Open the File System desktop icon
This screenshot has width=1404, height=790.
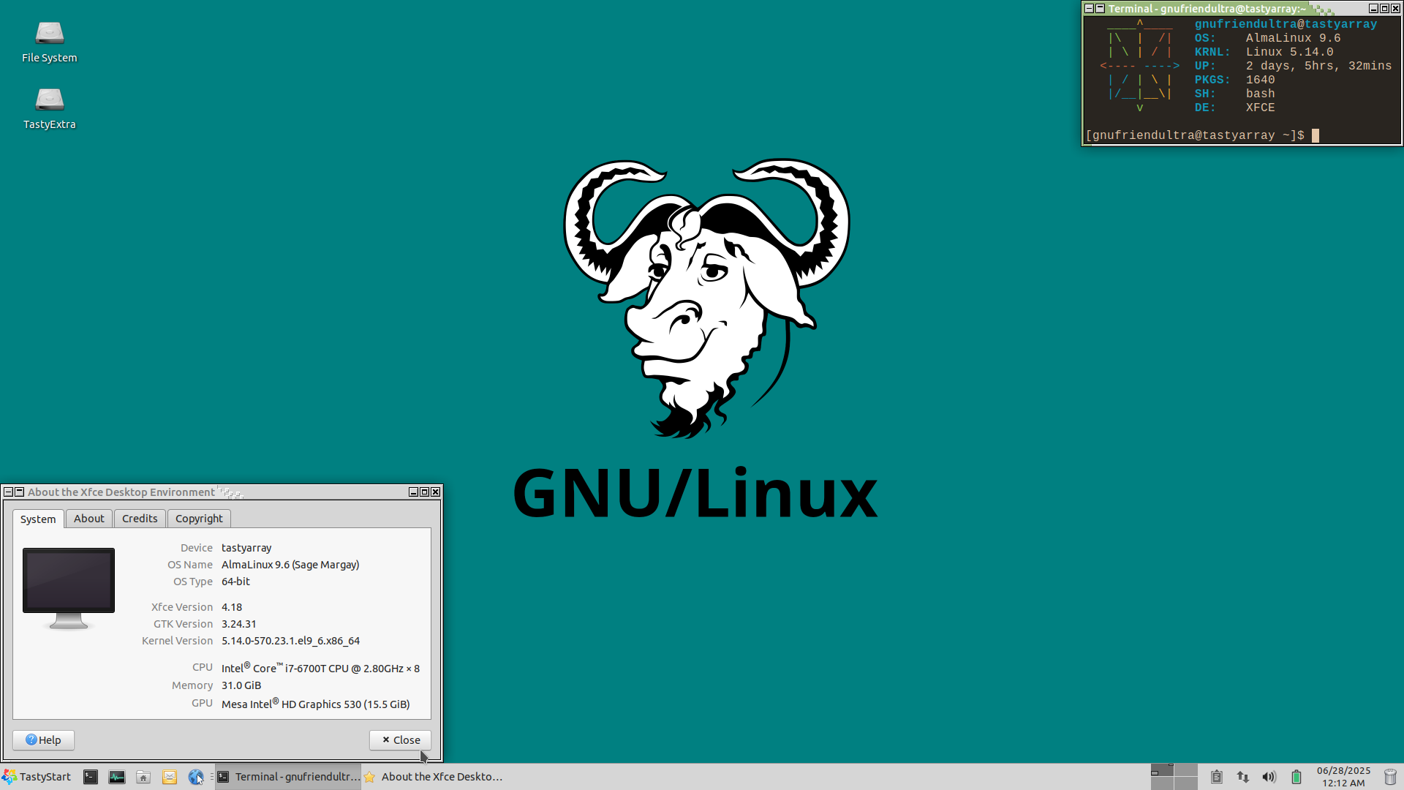click(x=49, y=42)
